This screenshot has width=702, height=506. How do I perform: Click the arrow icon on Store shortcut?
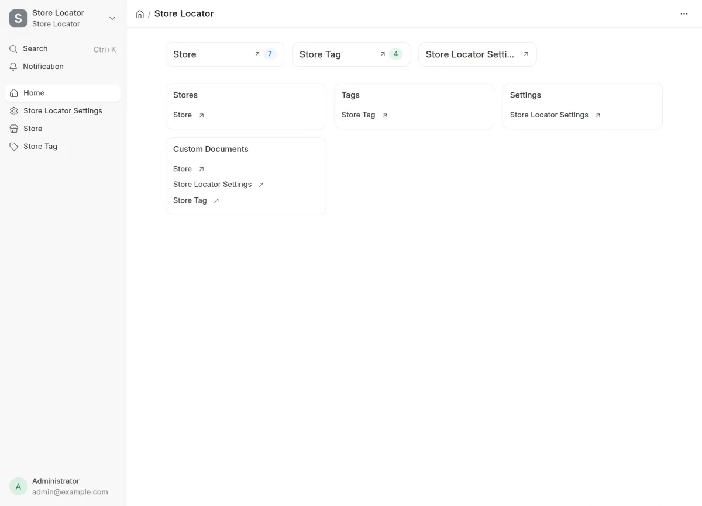click(257, 54)
